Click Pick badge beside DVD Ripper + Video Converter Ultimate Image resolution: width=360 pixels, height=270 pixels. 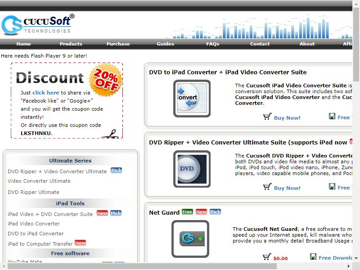[x=117, y=171]
